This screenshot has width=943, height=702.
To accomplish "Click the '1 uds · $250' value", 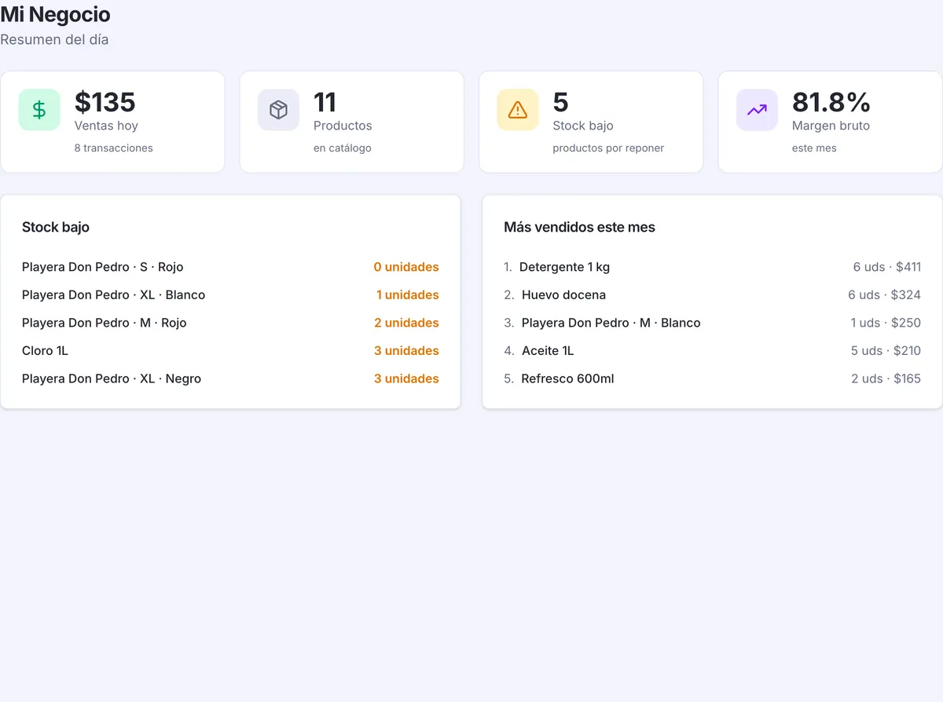I will 886,323.
